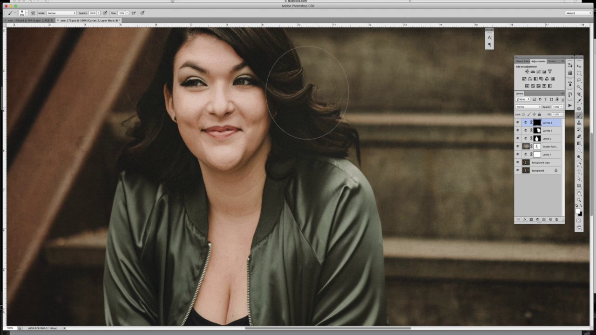Click the foreground color swatch
596x335 pixels.
(577, 211)
